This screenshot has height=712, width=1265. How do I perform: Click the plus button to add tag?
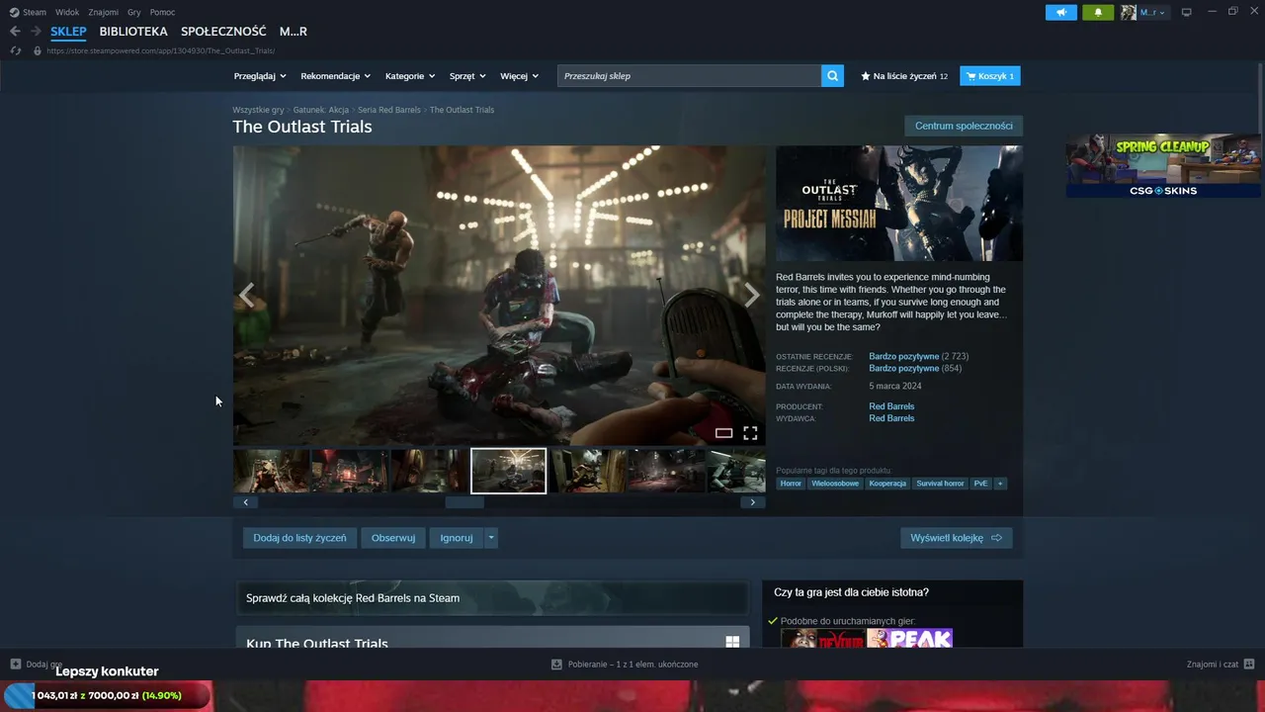click(x=1000, y=484)
